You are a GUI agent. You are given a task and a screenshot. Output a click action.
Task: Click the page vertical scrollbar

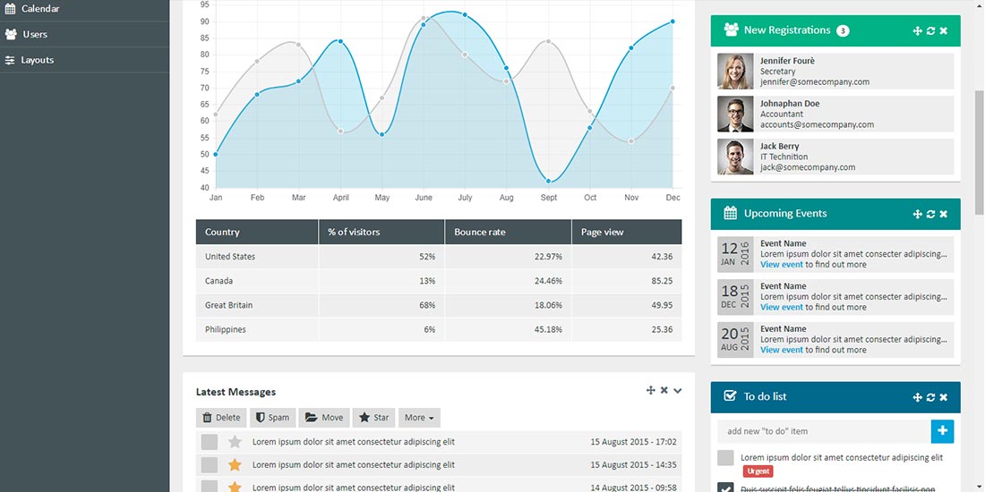979,152
